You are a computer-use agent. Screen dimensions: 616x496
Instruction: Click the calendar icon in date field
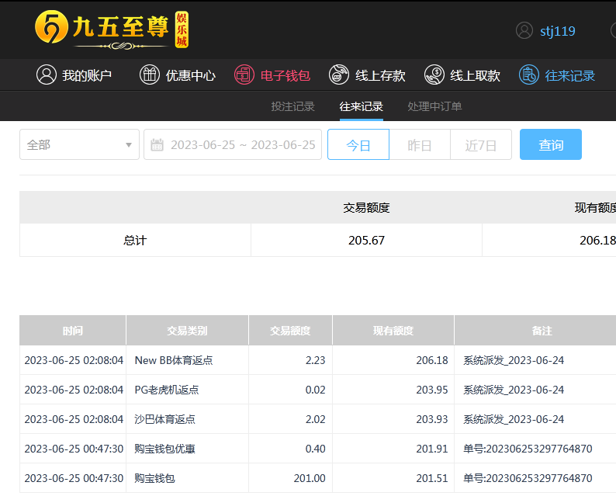(x=157, y=145)
